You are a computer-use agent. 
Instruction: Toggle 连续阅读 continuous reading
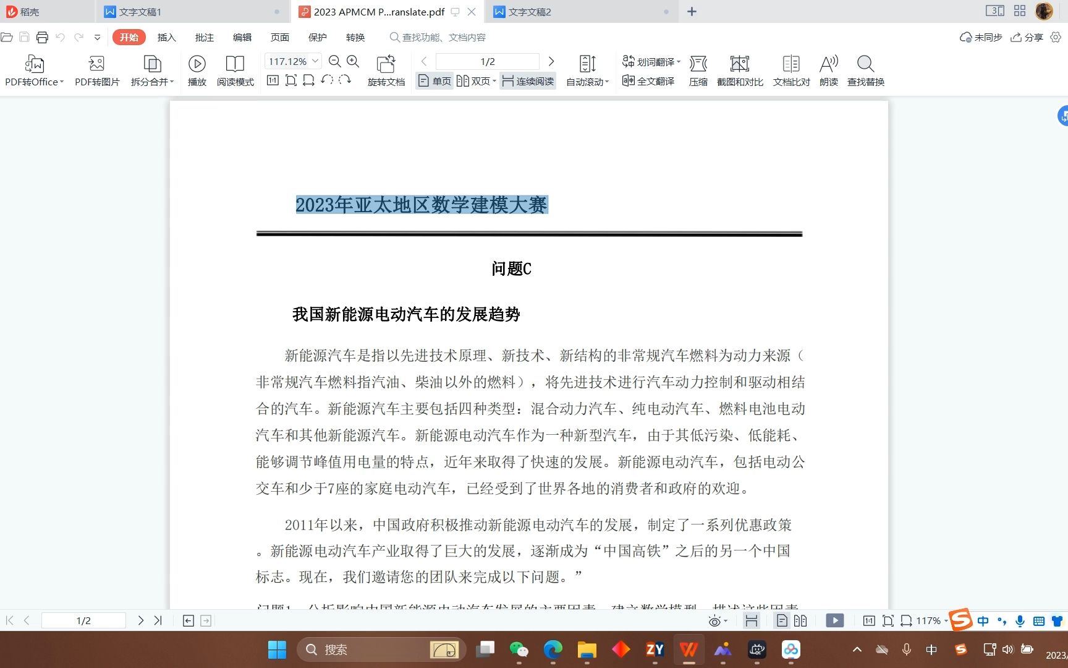point(528,81)
